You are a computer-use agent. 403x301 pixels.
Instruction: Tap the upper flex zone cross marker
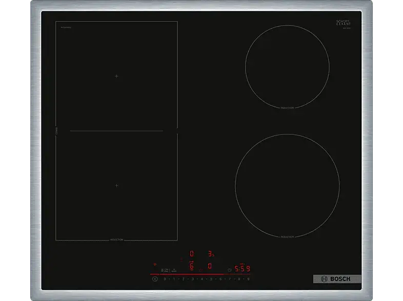(116, 76)
